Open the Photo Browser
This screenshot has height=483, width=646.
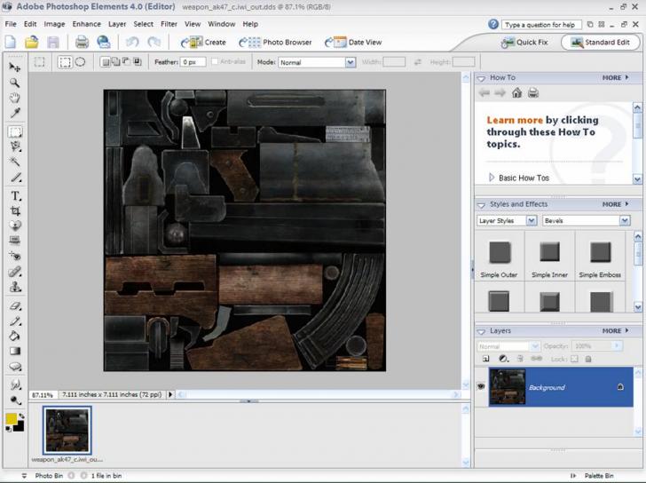pos(276,42)
